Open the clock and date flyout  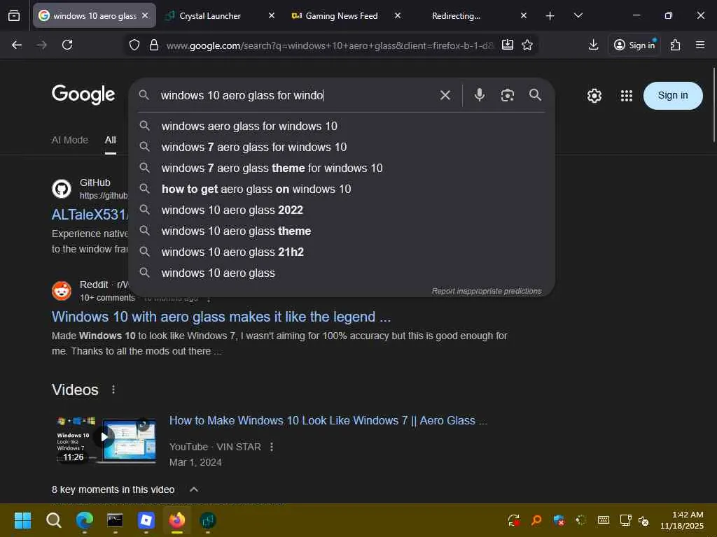[x=682, y=520]
